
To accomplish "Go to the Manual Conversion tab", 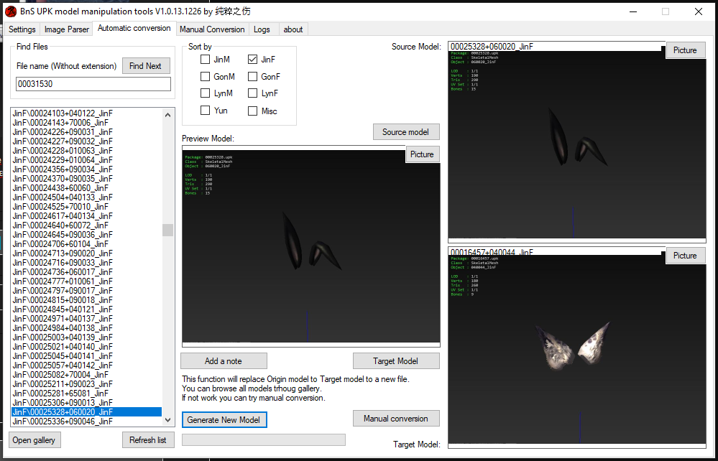I will (212, 29).
